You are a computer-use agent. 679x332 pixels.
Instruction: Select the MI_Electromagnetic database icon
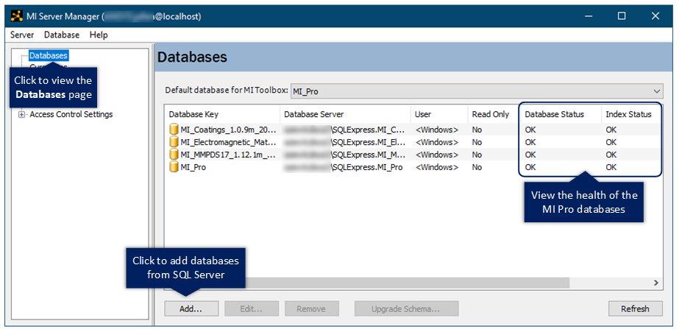(x=174, y=142)
